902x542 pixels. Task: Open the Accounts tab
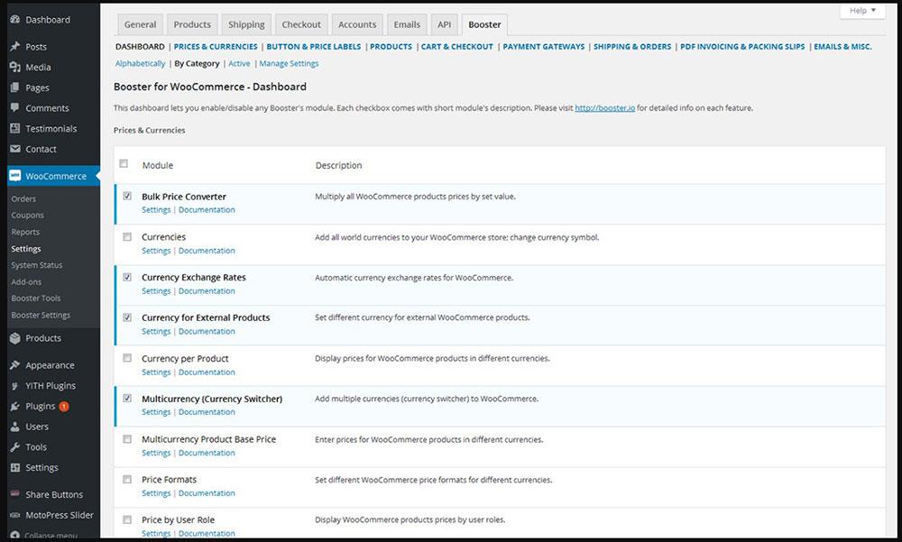pos(357,24)
